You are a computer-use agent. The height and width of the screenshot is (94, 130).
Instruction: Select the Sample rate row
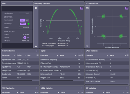click(x=20, y=70)
